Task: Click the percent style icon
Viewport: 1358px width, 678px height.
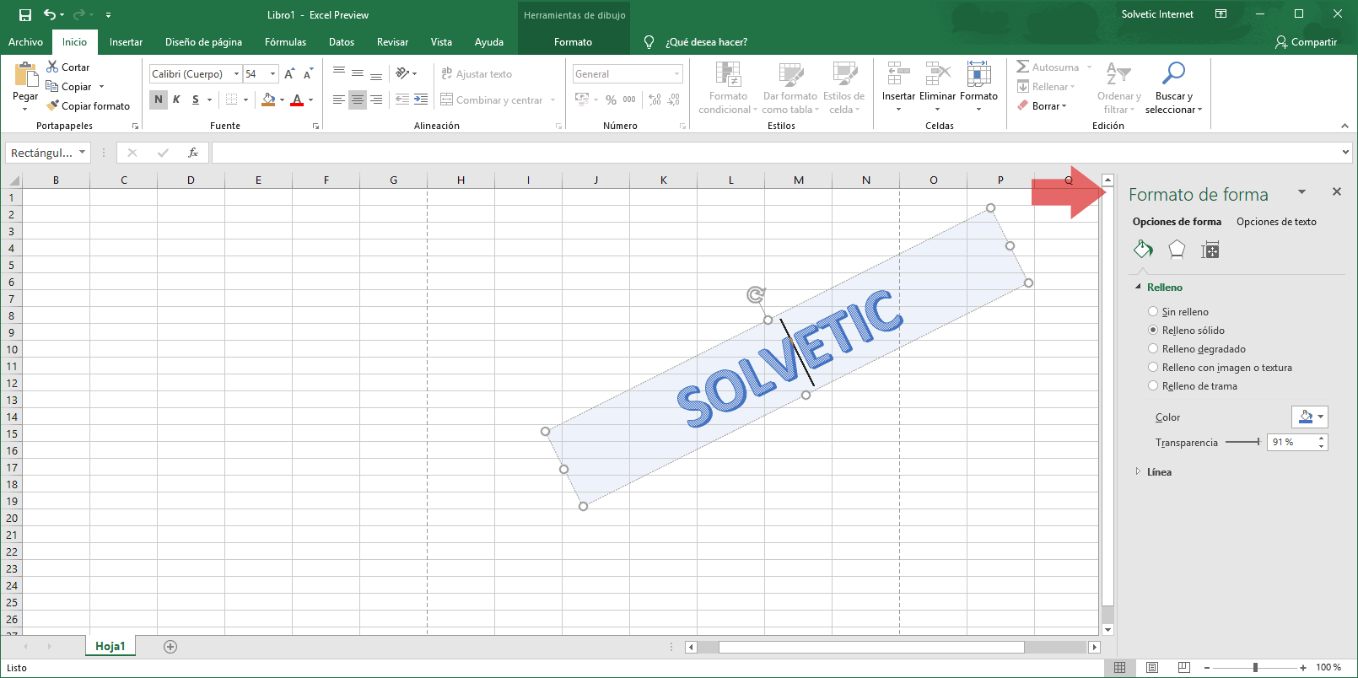Action: click(x=611, y=100)
